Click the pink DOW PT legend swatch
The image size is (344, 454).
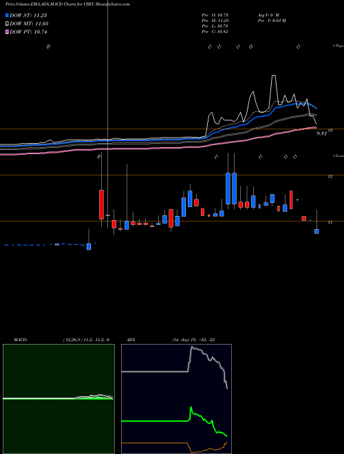pyautogui.click(x=7, y=32)
